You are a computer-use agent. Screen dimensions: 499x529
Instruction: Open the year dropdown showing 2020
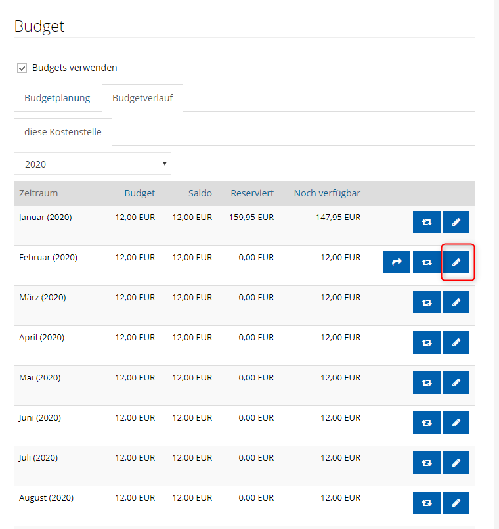point(93,164)
